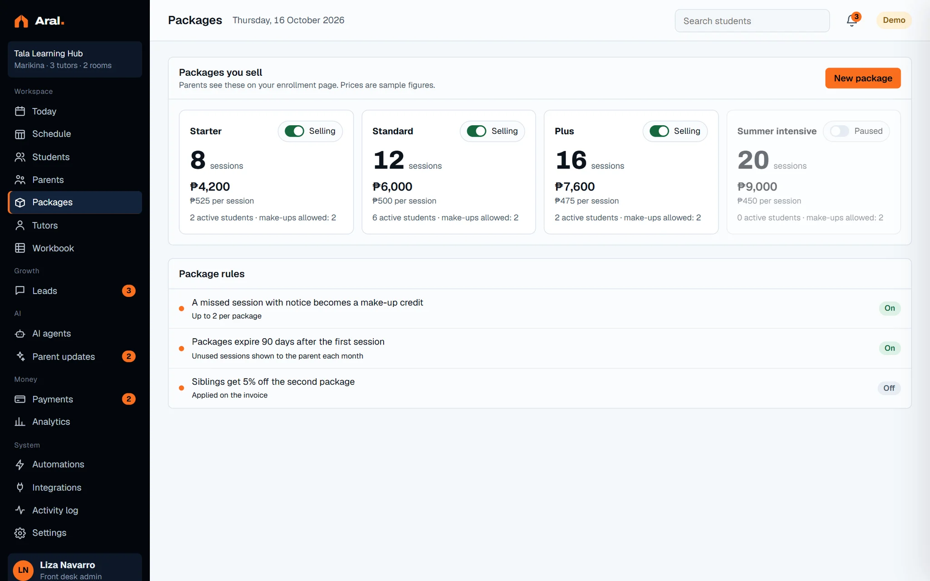Click the Aral house logo icon
The height and width of the screenshot is (581, 930).
(x=21, y=21)
